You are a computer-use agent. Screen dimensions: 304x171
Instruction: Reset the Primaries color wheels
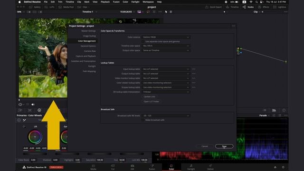point(19,120)
